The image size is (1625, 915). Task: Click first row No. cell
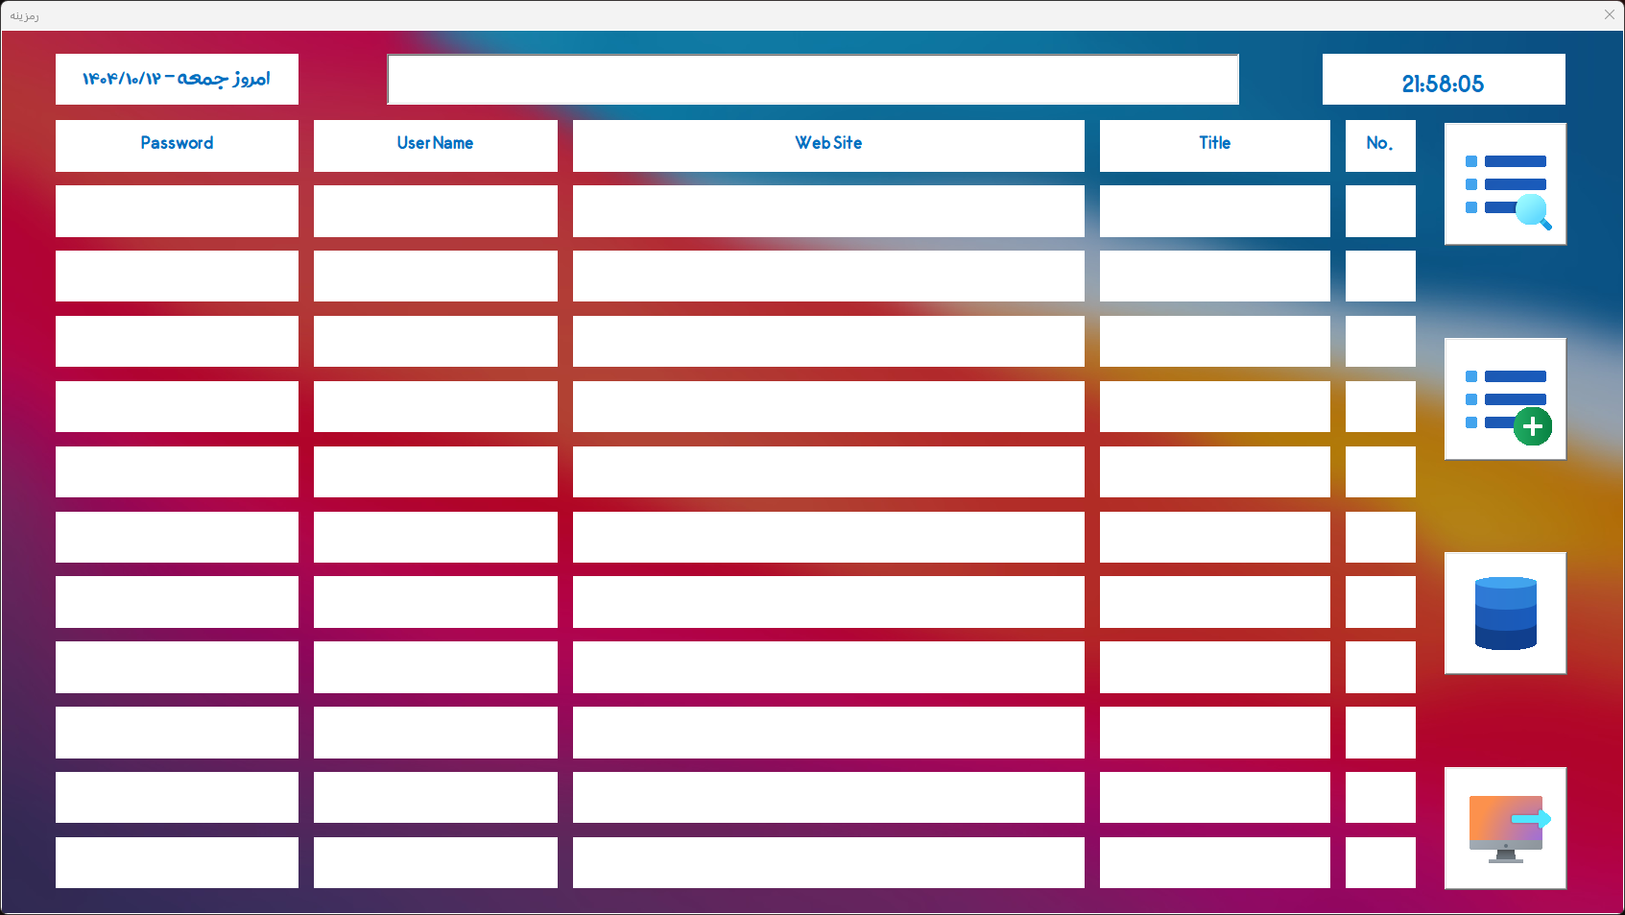(x=1379, y=211)
